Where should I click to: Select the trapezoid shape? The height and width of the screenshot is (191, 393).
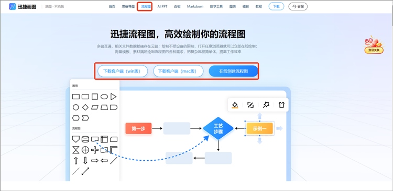pyautogui.click(x=104, y=108)
